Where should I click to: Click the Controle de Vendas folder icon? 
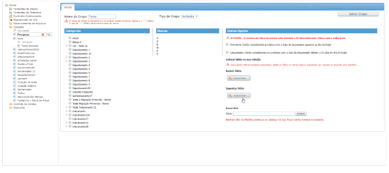click(x=11, y=104)
